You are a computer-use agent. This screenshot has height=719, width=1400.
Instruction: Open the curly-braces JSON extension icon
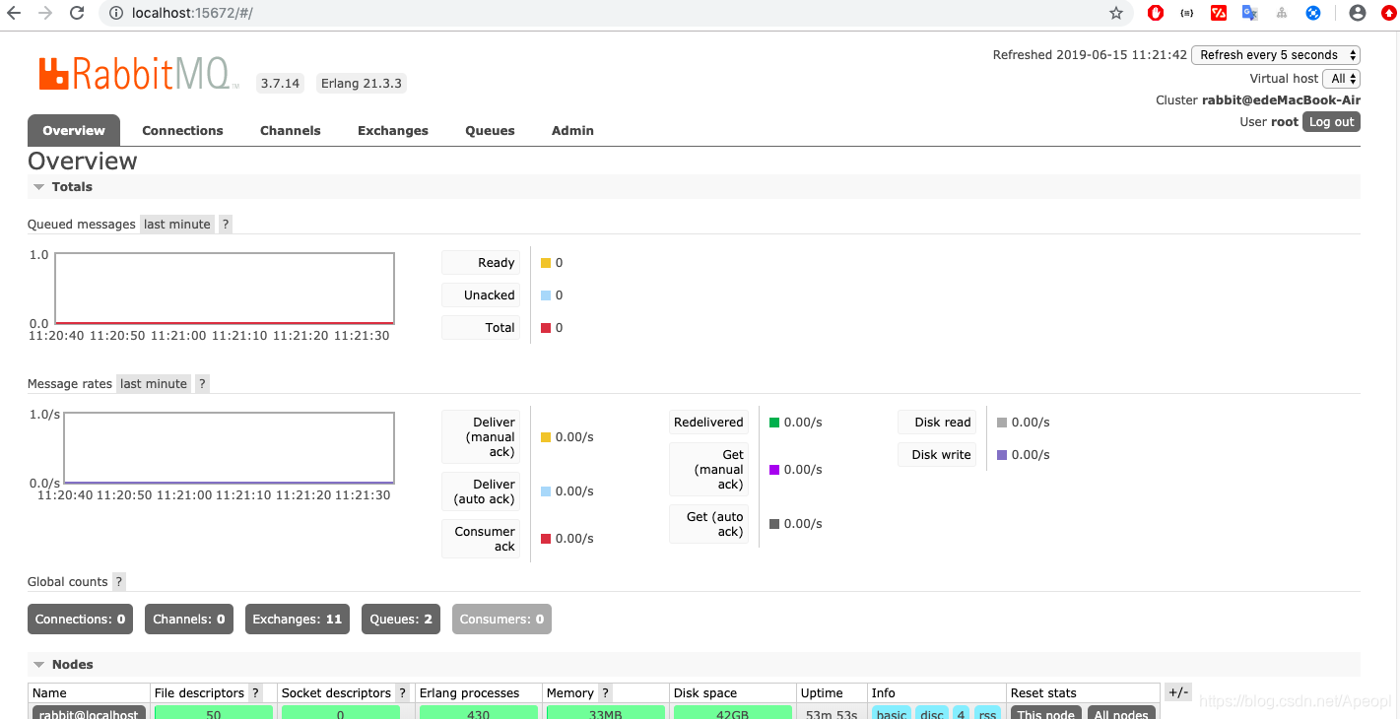coord(1187,13)
